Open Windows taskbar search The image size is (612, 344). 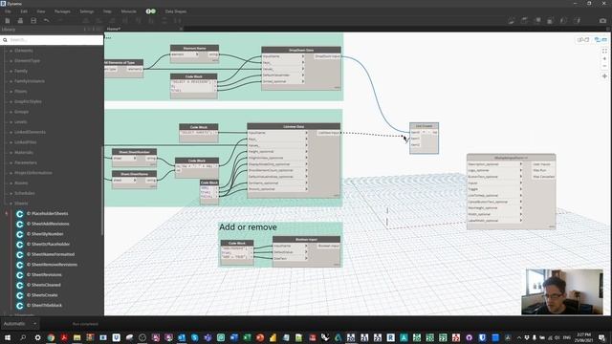point(23,337)
